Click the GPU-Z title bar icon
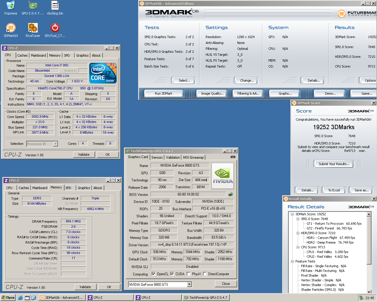Image resolution: width=377 pixels, height=302 pixels. (128, 151)
